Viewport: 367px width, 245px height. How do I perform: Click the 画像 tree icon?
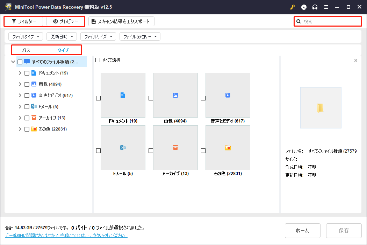34,84
